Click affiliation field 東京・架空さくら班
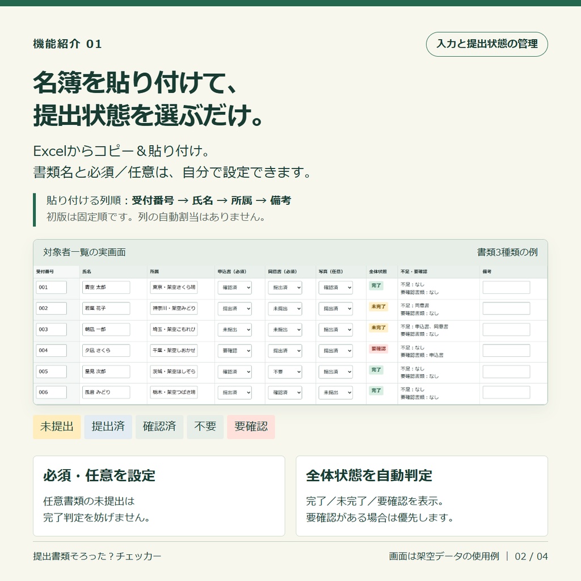This screenshot has width=581, height=581. [174, 287]
